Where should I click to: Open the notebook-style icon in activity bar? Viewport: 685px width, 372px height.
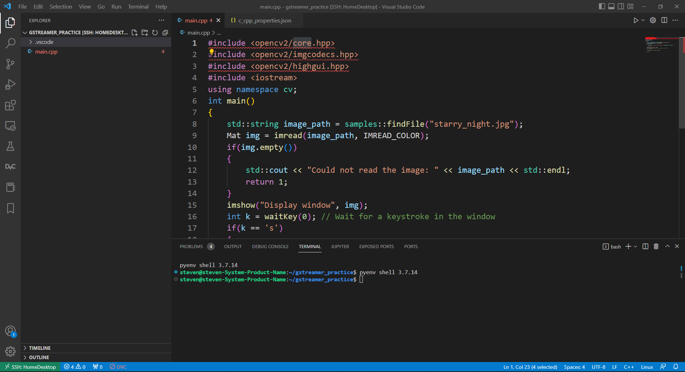[x=10, y=187]
